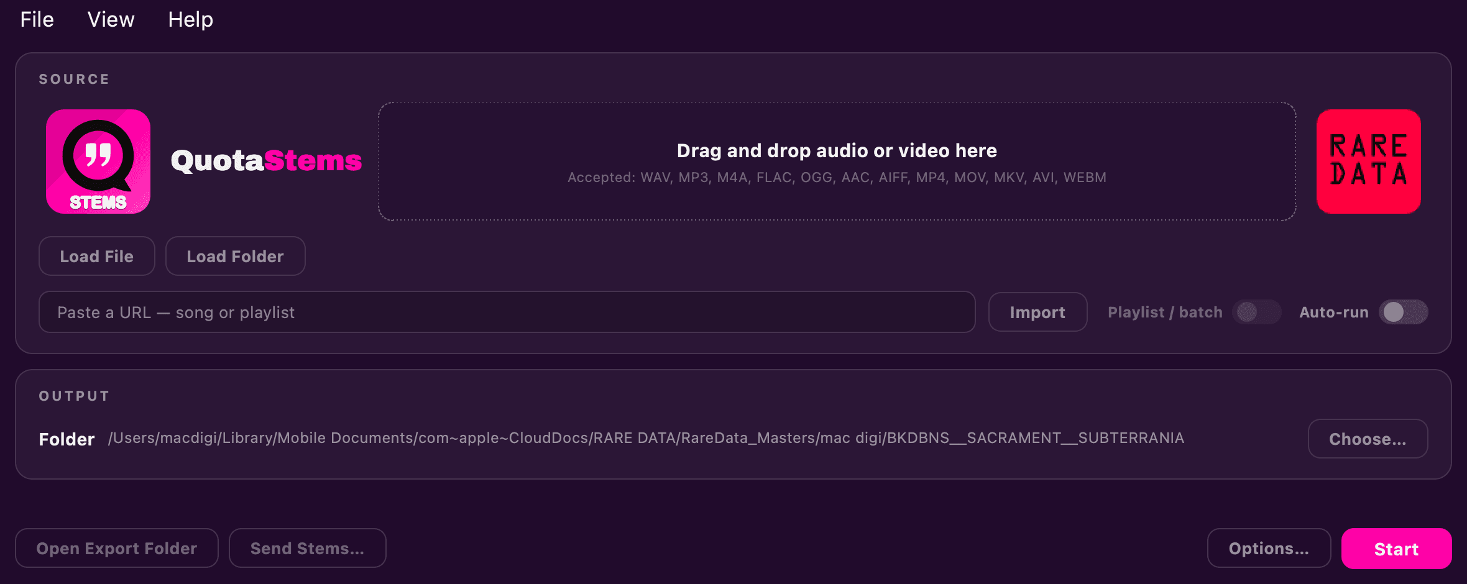Click the accepted formats text line
The height and width of the screenshot is (584, 1467).
point(837,178)
